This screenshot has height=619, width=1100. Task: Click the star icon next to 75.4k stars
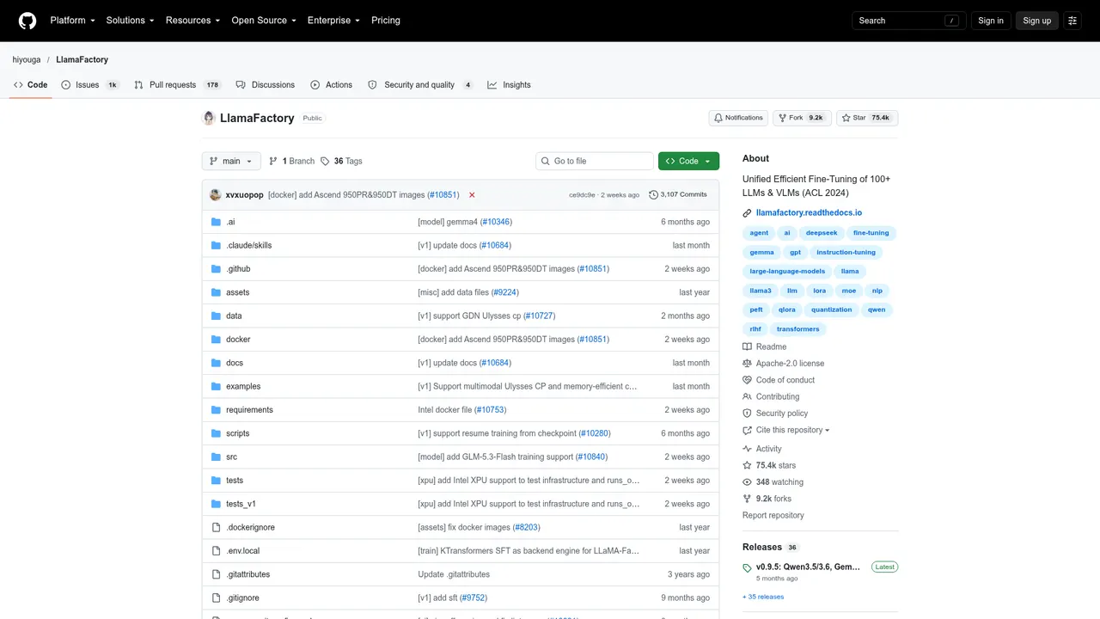748,465
